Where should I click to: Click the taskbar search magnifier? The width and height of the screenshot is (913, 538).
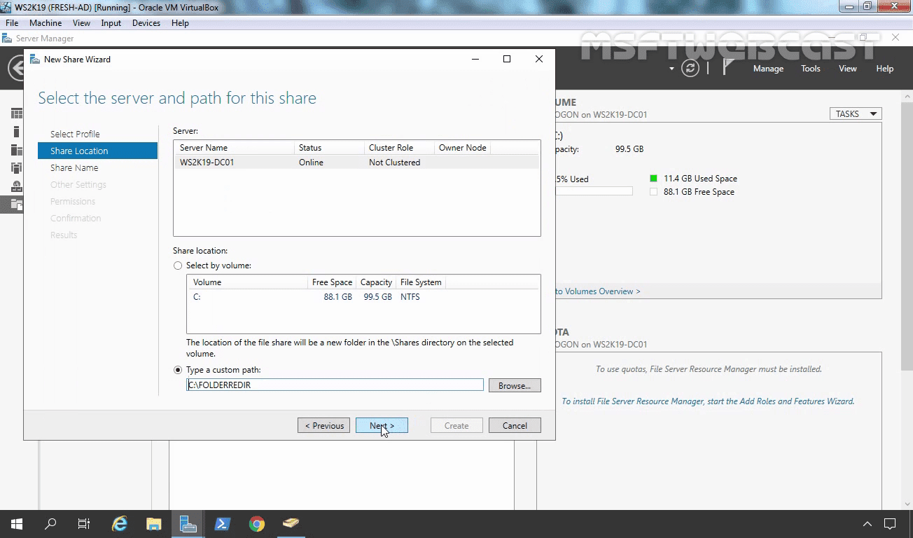point(50,524)
